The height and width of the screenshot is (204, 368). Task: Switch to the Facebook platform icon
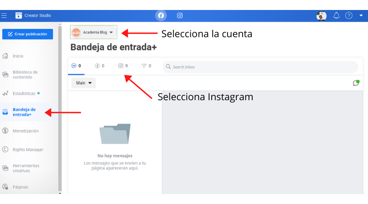pyautogui.click(x=161, y=15)
